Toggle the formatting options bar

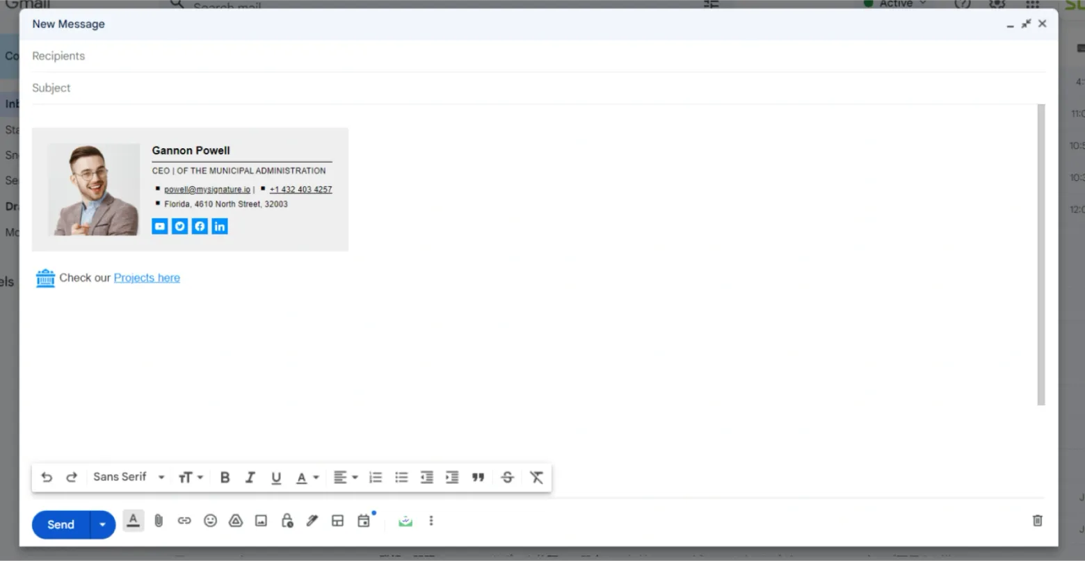[x=134, y=521]
